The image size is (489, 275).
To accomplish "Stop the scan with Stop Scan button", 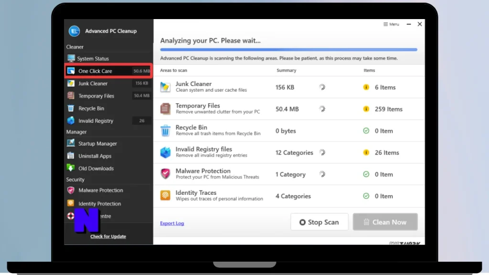I will pyautogui.click(x=319, y=222).
